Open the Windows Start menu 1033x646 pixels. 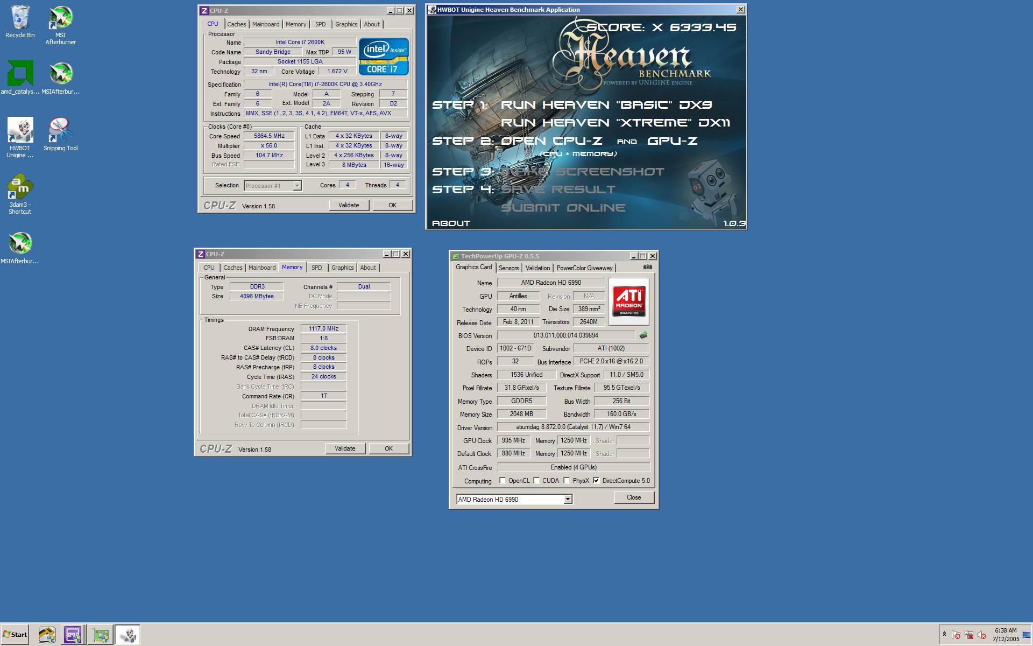pyautogui.click(x=15, y=635)
